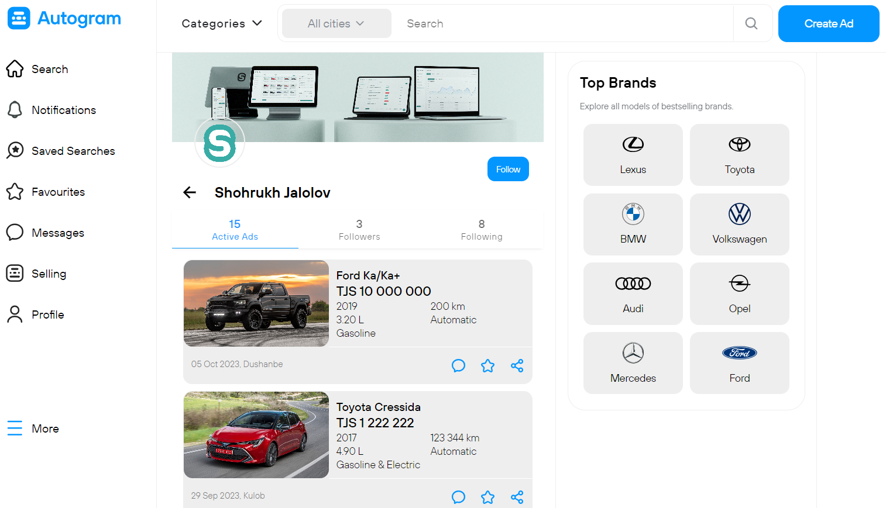
Task: Click the profile cover banner image
Action: (x=358, y=97)
